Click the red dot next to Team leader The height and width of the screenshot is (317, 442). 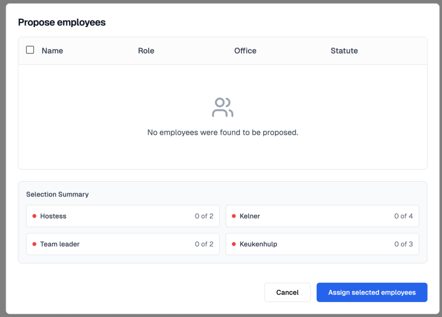(34, 244)
